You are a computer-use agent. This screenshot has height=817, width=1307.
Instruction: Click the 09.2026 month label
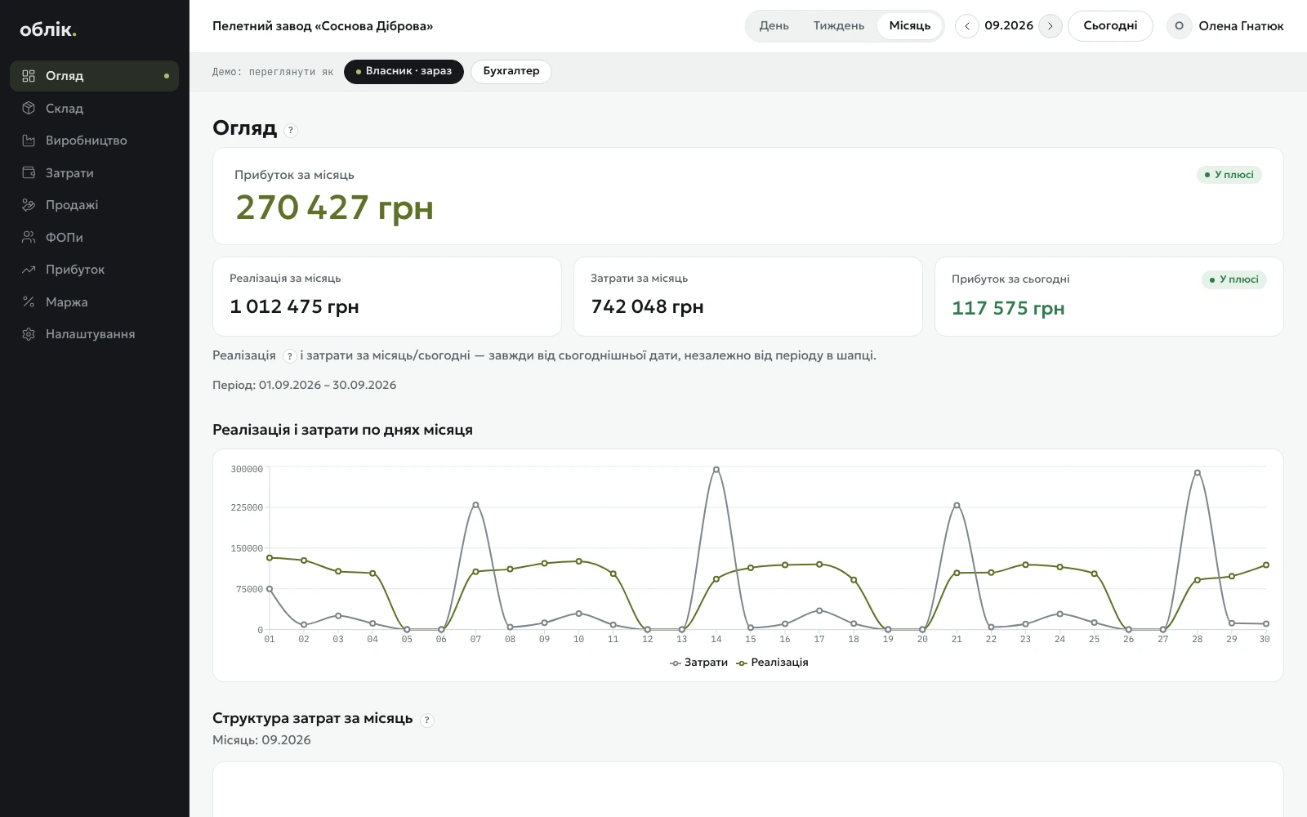1009,26
